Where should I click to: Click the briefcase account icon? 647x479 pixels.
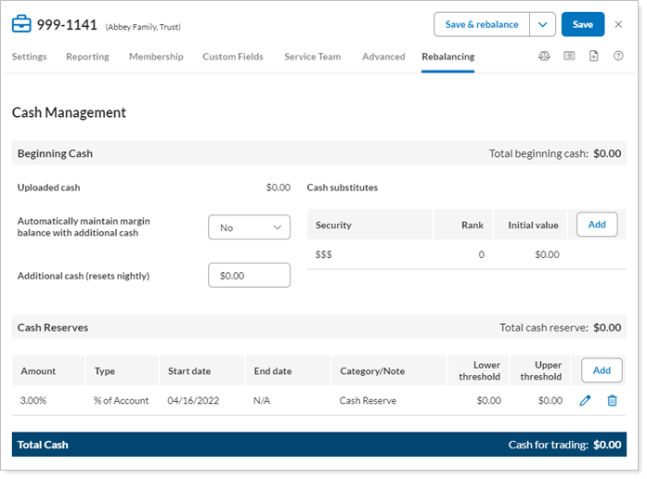click(x=20, y=24)
